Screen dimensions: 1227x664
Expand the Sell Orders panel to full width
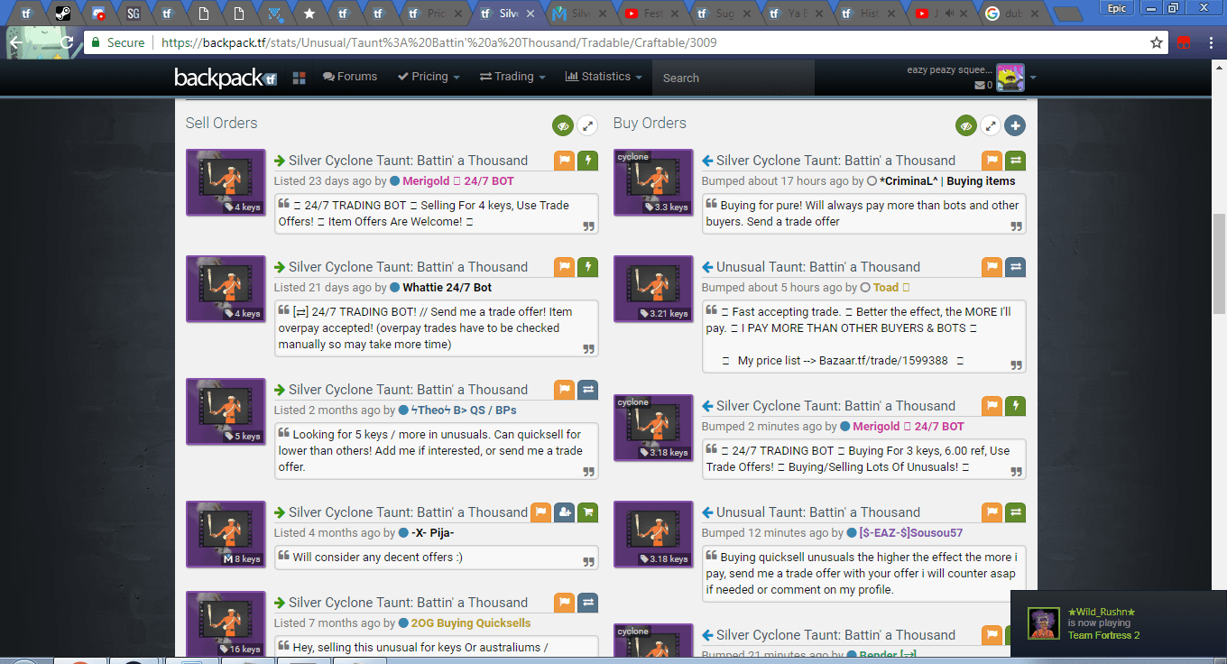[x=587, y=126]
